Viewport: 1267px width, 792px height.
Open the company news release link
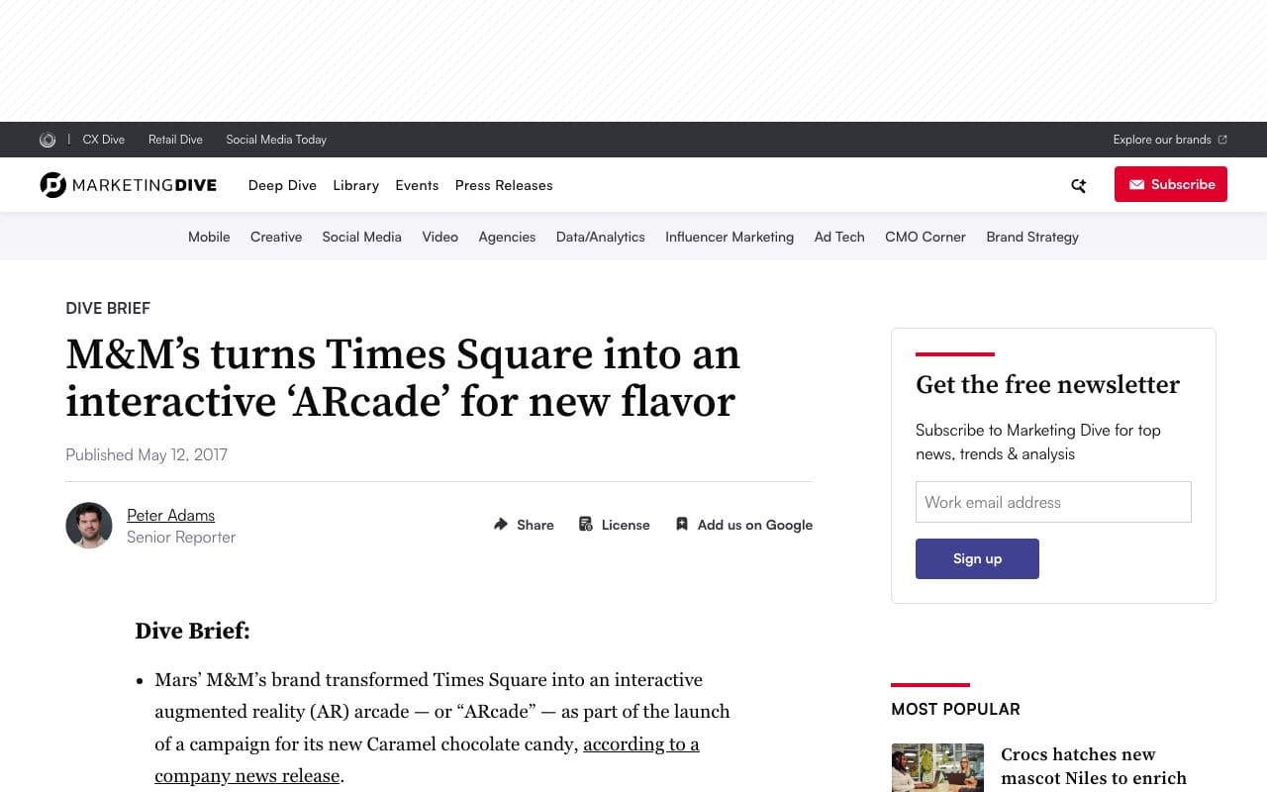[427, 759]
